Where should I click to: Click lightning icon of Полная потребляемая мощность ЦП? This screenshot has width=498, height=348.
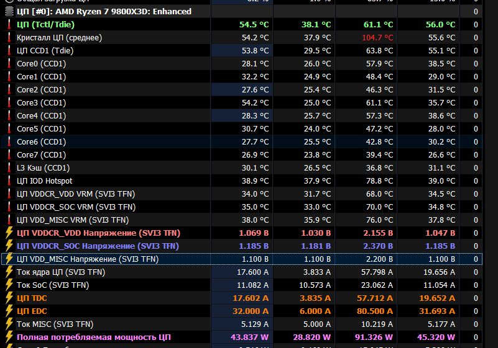[9, 337]
